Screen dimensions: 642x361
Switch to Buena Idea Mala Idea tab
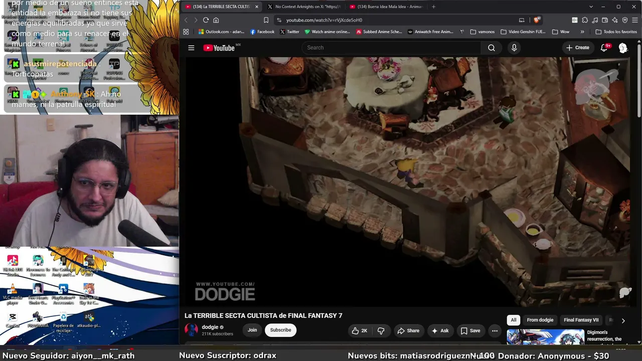click(386, 7)
